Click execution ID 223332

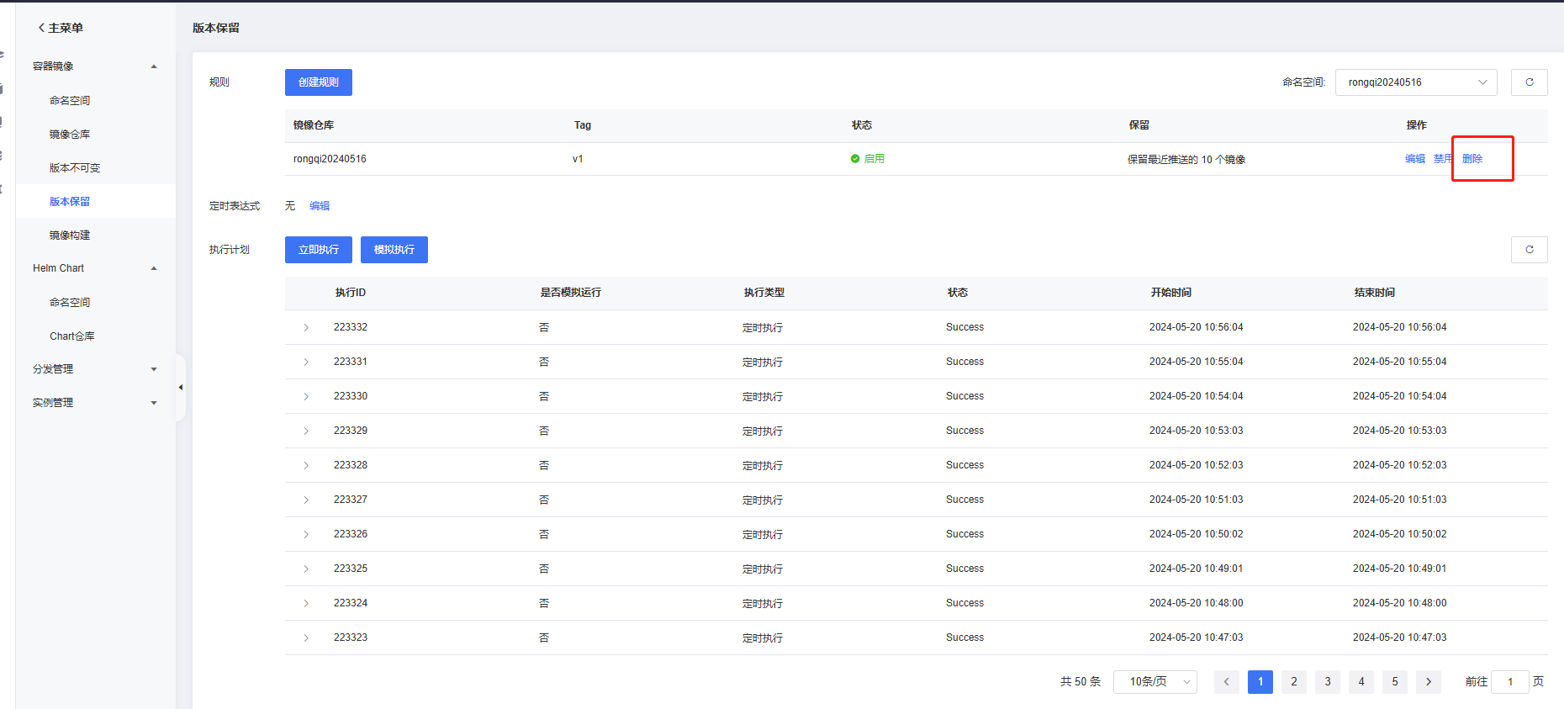[x=351, y=327]
